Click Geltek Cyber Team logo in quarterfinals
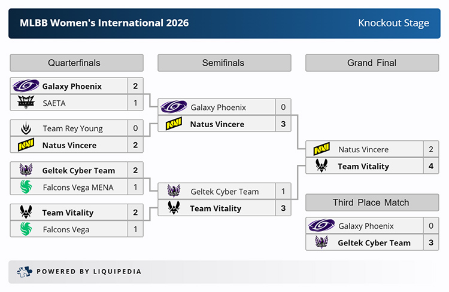The height and width of the screenshot is (292, 449). [x=26, y=170]
